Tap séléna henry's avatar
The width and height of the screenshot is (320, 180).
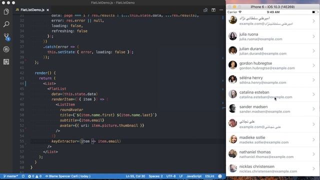232,80
